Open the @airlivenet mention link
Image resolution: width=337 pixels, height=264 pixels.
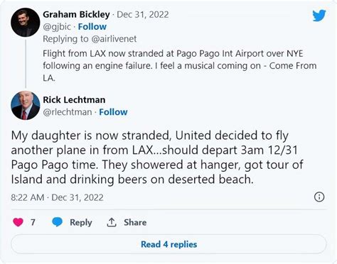click(x=114, y=39)
